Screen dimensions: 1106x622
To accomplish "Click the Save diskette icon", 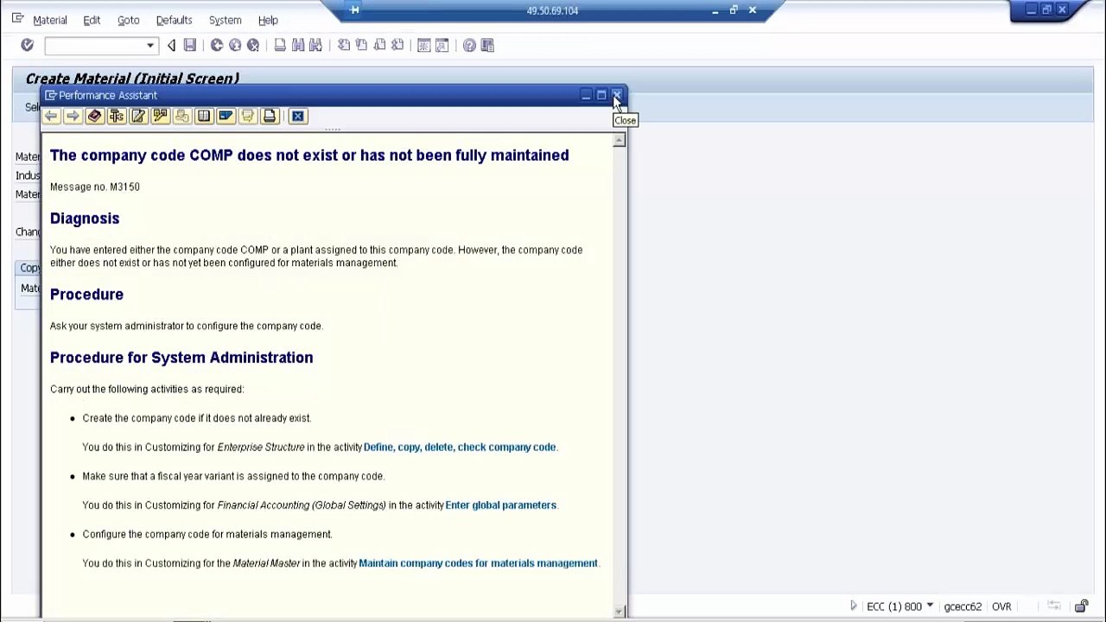I will coord(190,45).
